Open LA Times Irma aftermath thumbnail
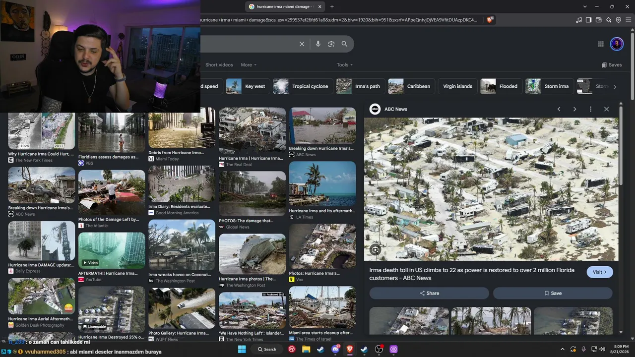Screen dimensions: 635x357 tap(322, 184)
